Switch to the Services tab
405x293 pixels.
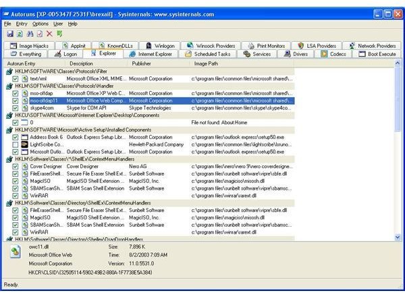[257, 54]
